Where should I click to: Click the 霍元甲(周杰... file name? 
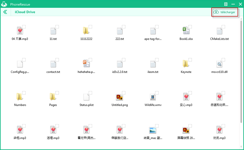click(86, 138)
